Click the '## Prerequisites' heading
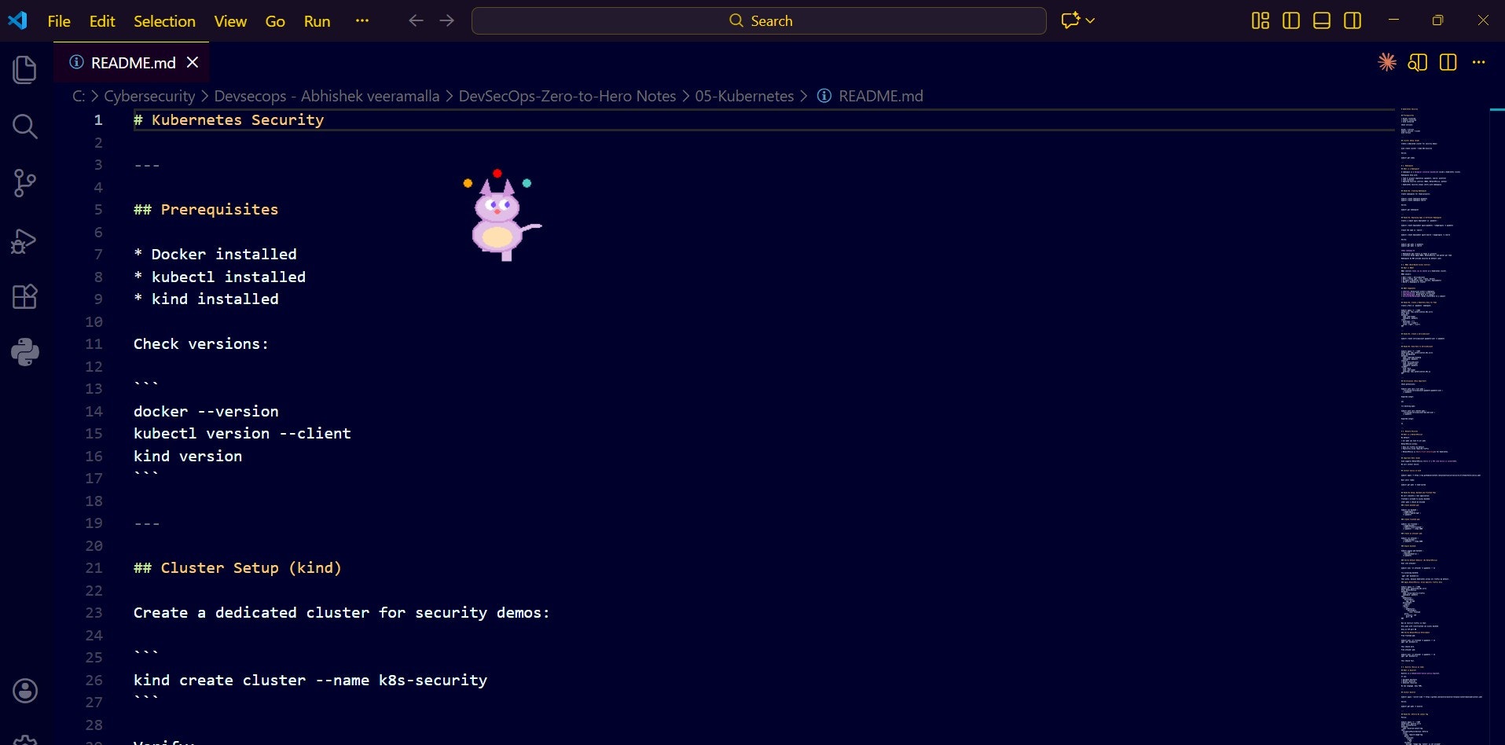This screenshot has width=1505, height=745. point(206,209)
